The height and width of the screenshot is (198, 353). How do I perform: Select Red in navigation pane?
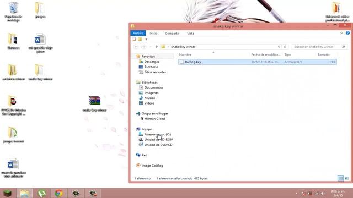(x=145, y=155)
